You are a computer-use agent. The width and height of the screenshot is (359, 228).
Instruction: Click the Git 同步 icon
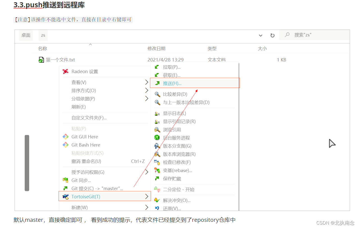pyautogui.click(x=65, y=180)
